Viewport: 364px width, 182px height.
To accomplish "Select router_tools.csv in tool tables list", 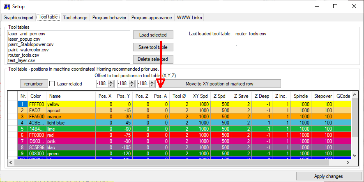I will 24,55.
